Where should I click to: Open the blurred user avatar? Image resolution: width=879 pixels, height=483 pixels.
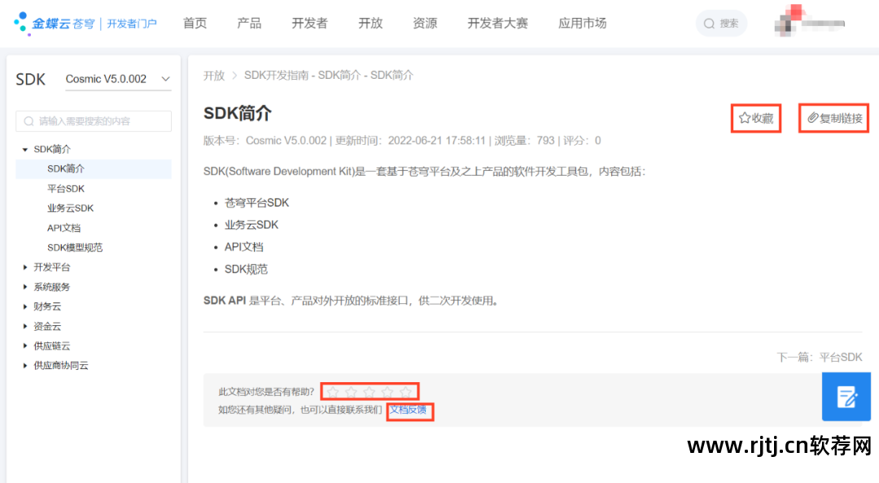(x=789, y=20)
